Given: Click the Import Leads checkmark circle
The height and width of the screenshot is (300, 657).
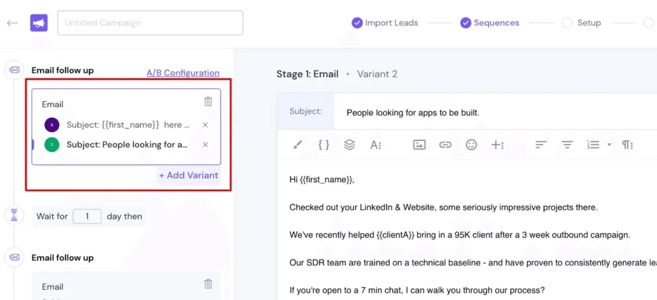Looking at the screenshot, I should pyautogui.click(x=357, y=23).
